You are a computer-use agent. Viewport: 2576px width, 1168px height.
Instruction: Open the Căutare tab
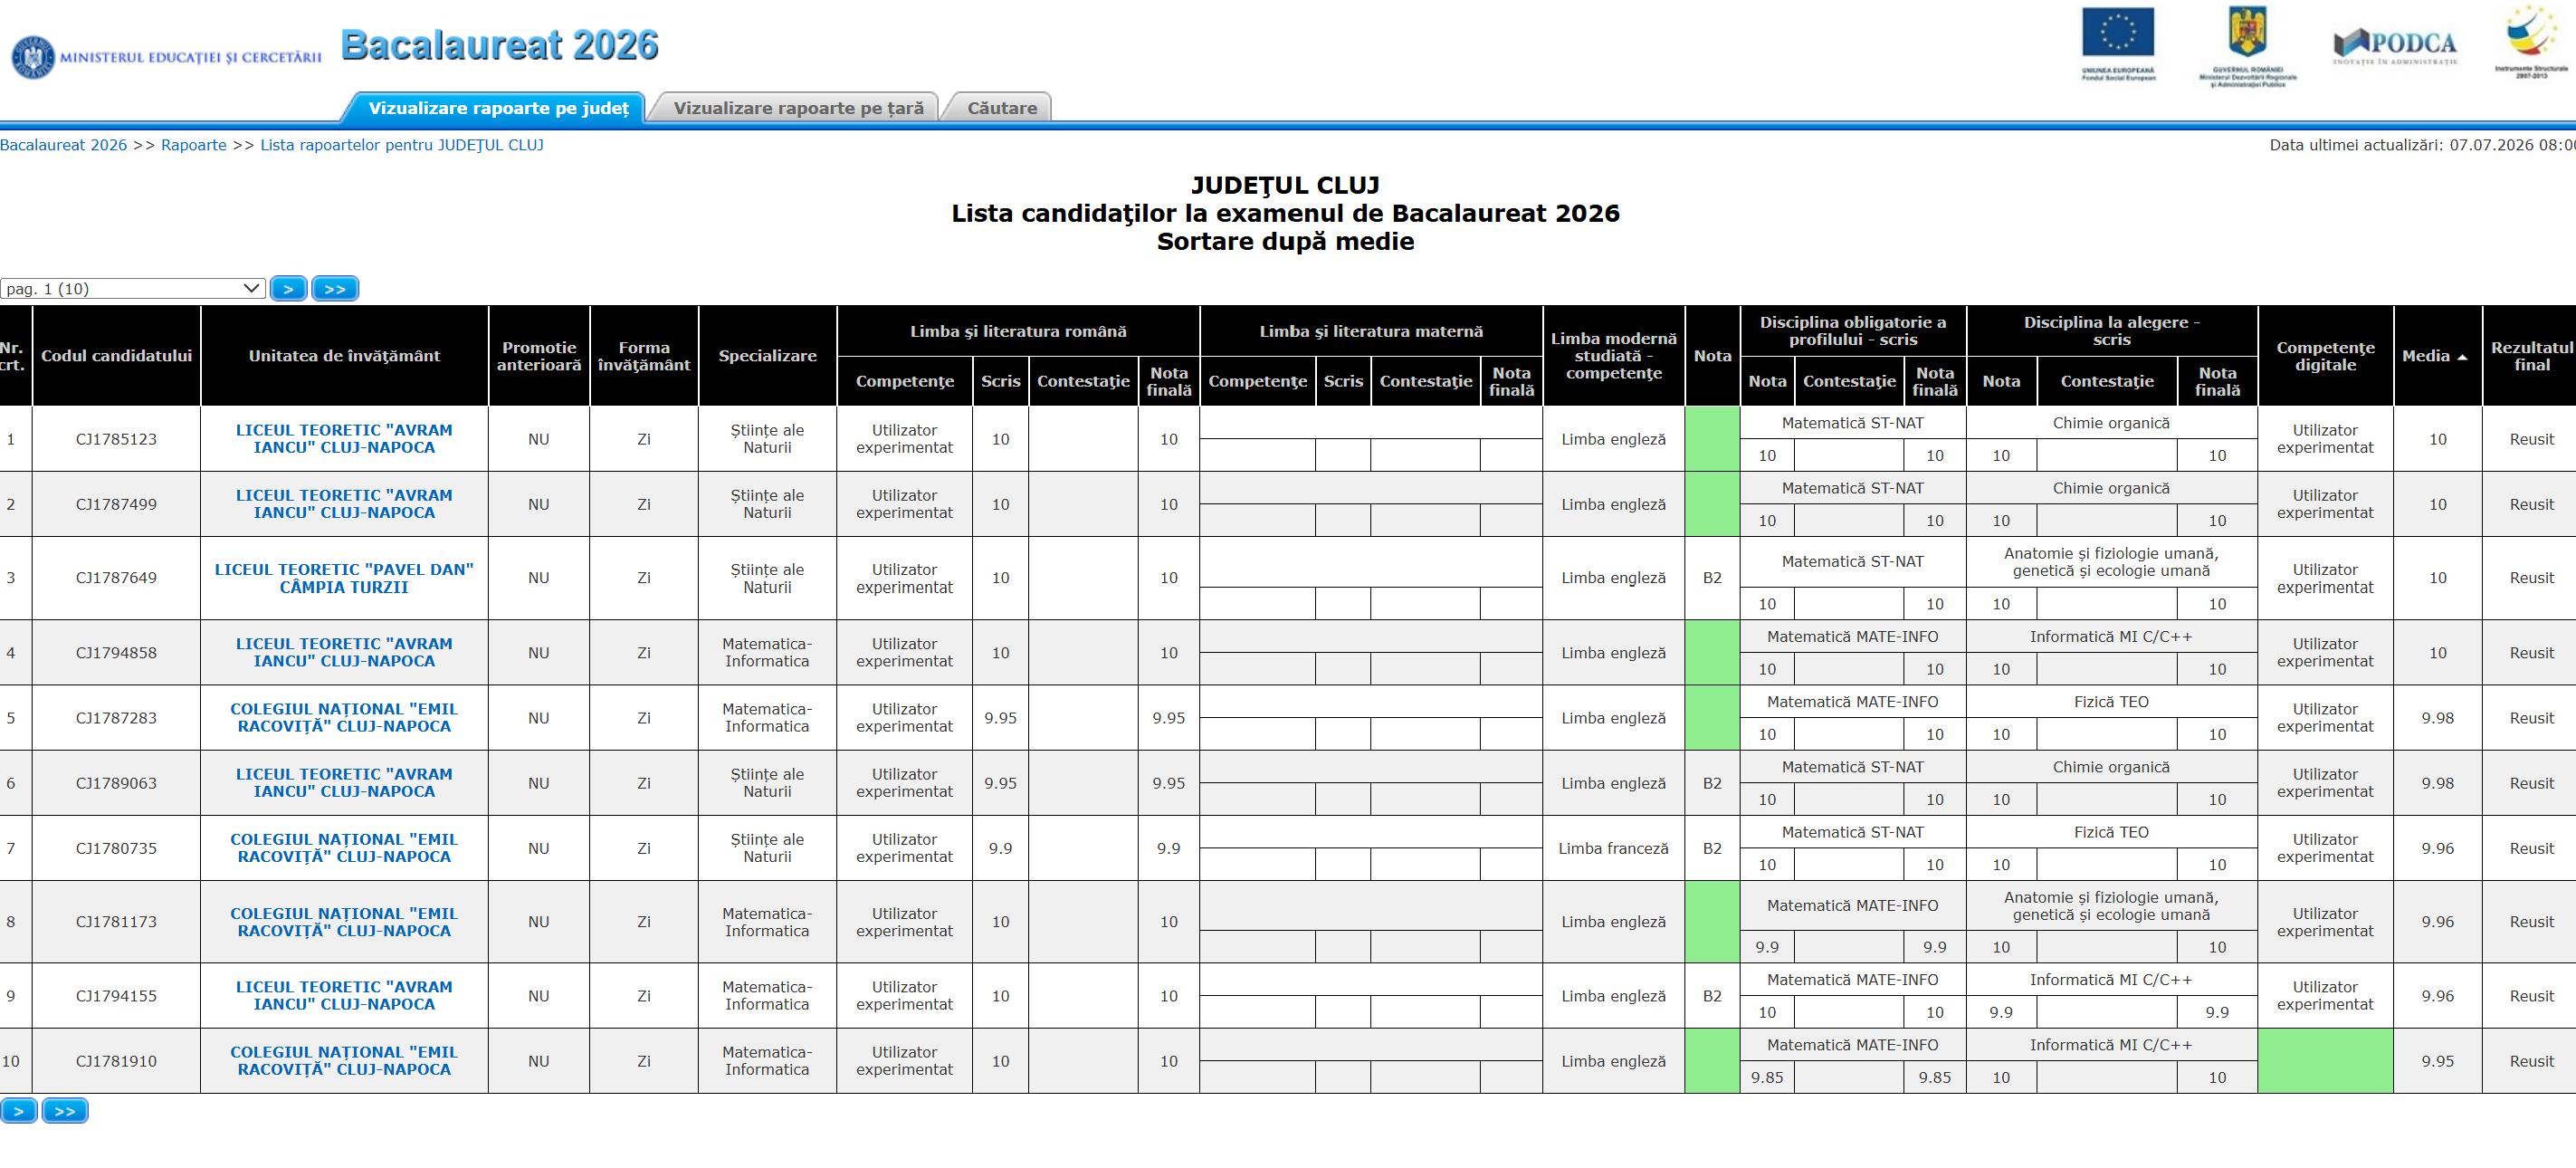1001,108
